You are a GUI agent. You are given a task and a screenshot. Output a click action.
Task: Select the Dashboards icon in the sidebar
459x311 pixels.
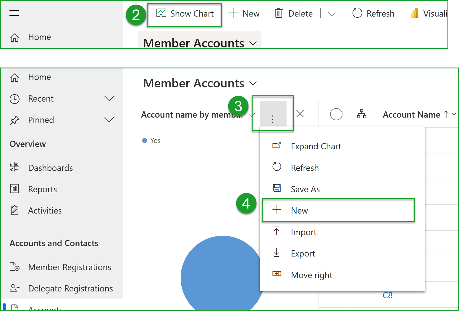[x=14, y=167]
